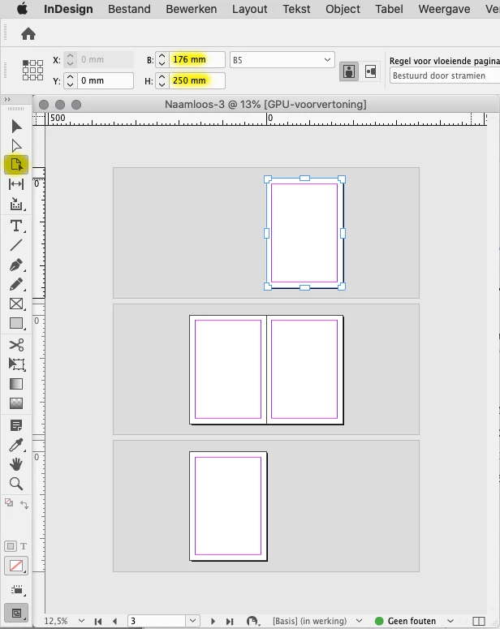The width and height of the screenshot is (500, 629).
Task: Select the highlighted Page tool
Action: pos(16,165)
